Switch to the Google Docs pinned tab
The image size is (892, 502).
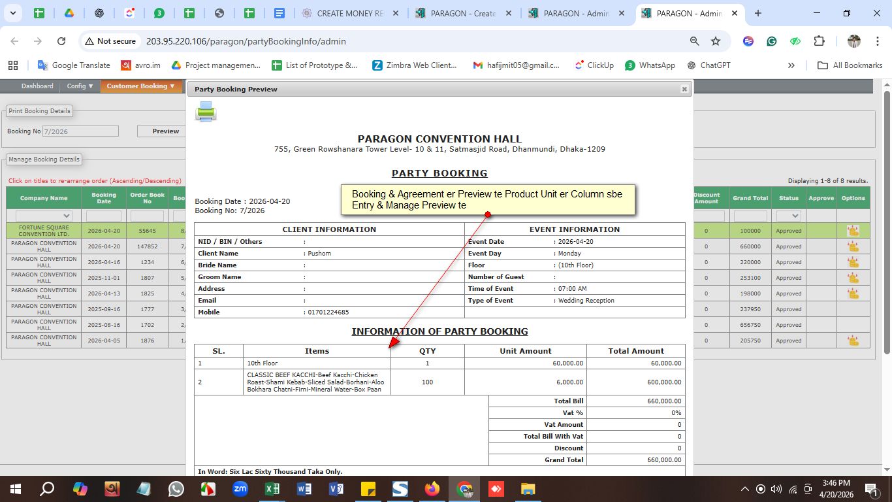click(x=279, y=13)
